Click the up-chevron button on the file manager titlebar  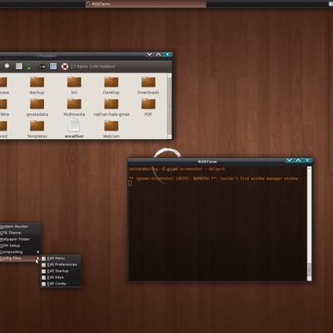click(x=158, y=55)
